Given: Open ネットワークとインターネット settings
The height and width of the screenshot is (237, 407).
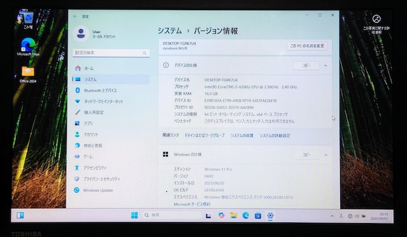Looking at the screenshot, I should tap(111, 102).
